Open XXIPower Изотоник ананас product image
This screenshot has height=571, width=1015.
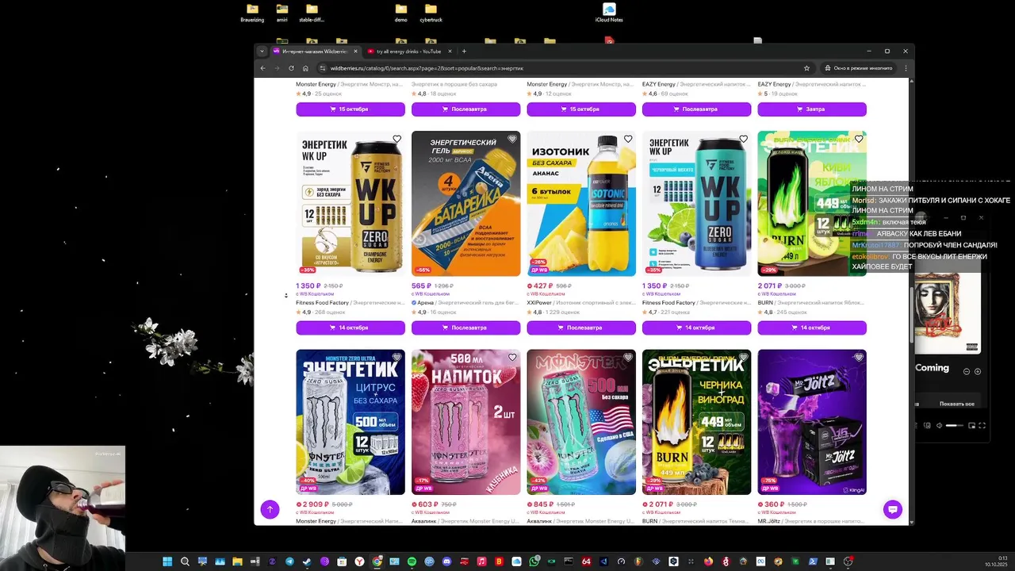pyautogui.click(x=581, y=203)
